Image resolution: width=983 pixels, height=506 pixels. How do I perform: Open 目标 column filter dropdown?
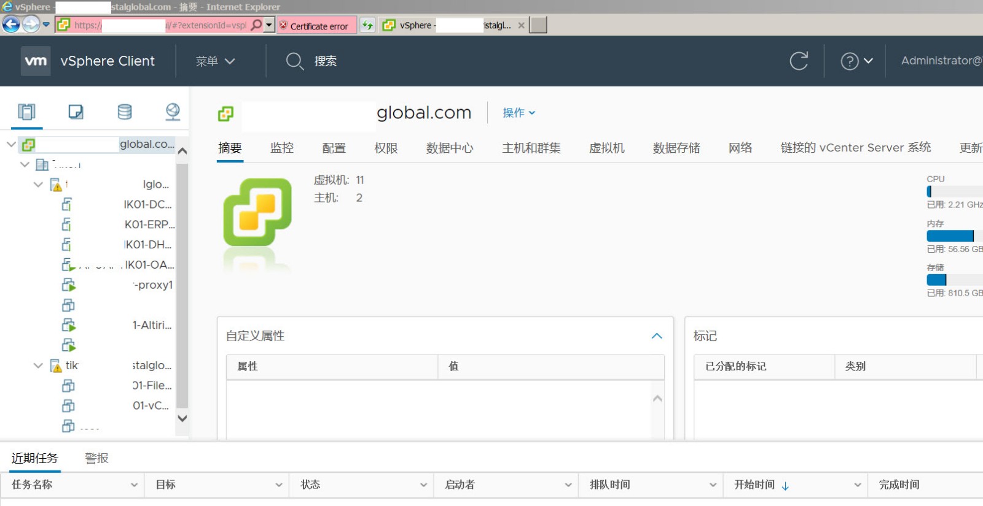(x=278, y=485)
